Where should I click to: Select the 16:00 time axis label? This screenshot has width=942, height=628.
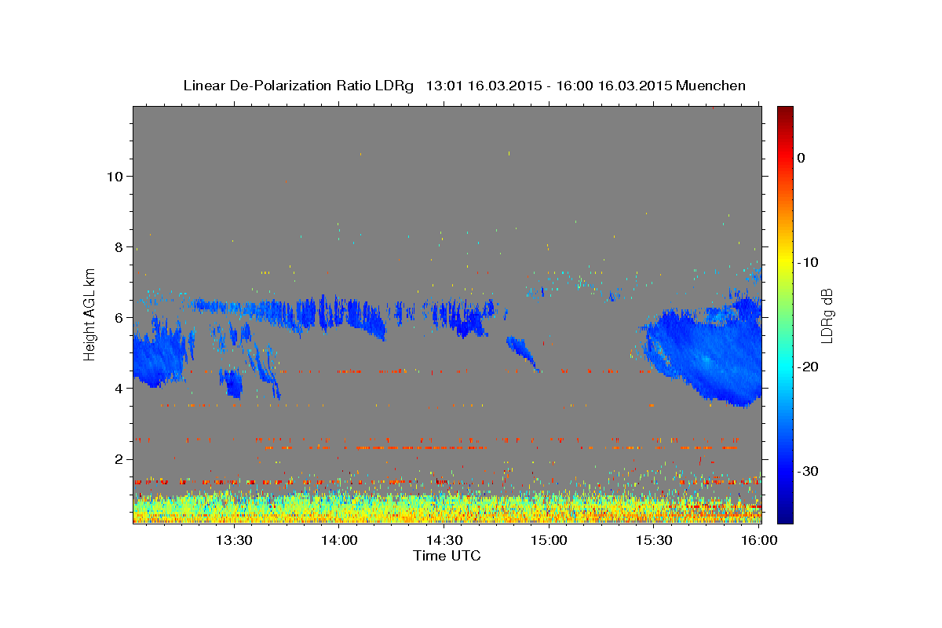click(x=759, y=541)
